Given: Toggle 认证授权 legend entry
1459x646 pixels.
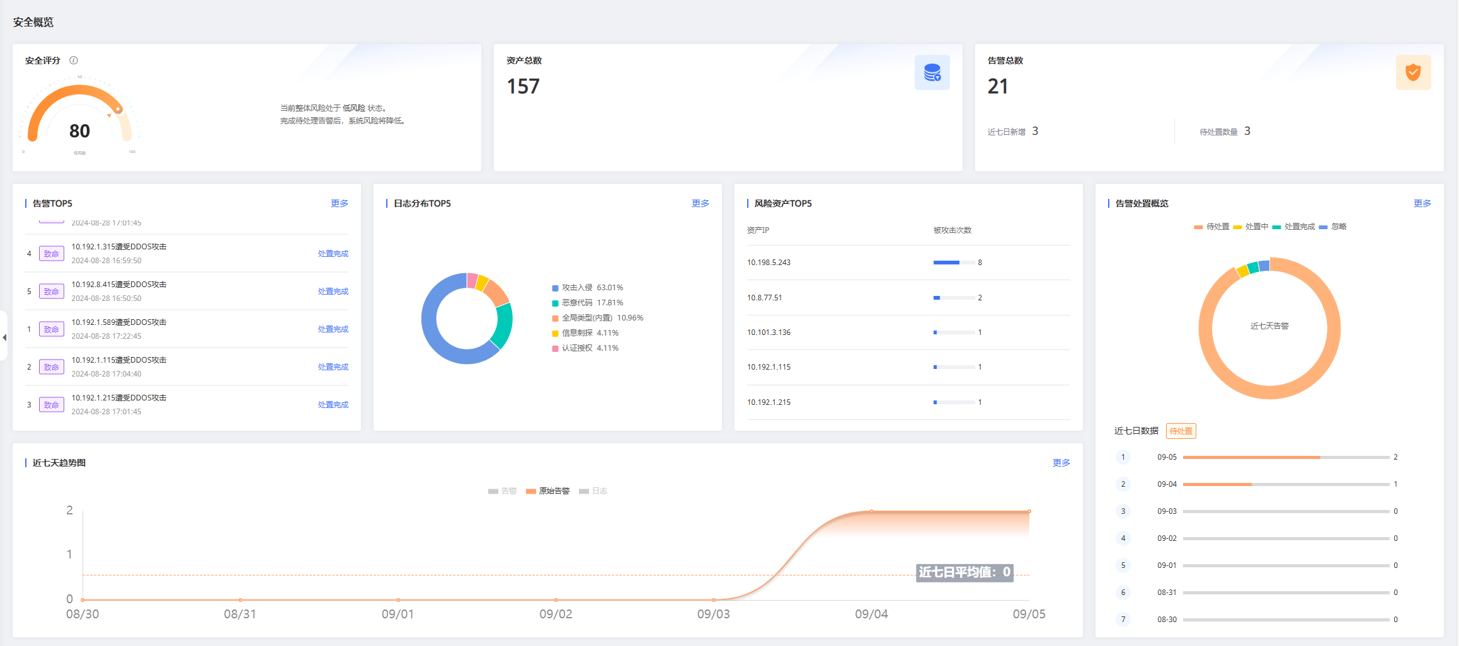Looking at the screenshot, I should pos(585,348).
